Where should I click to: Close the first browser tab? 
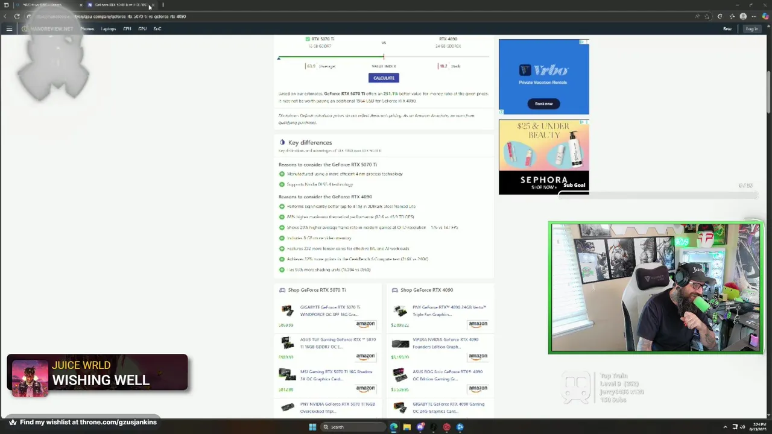[81, 5]
